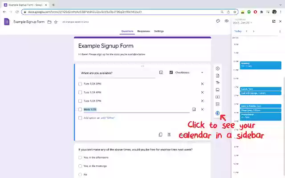Add video from the floating toolbar

(218, 97)
